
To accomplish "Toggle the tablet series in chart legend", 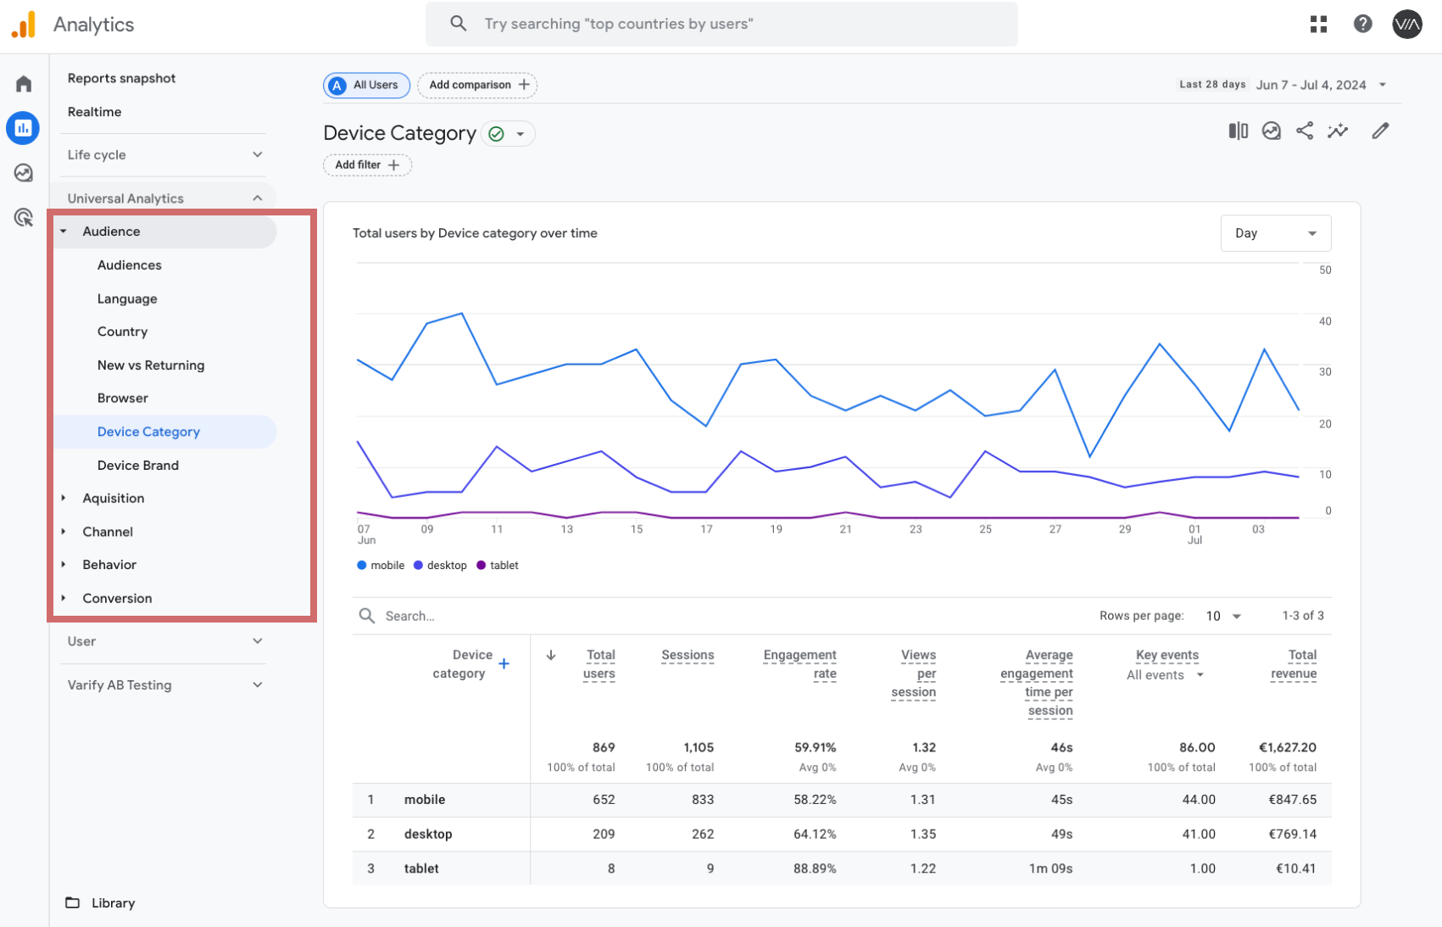I will pyautogui.click(x=498, y=566).
